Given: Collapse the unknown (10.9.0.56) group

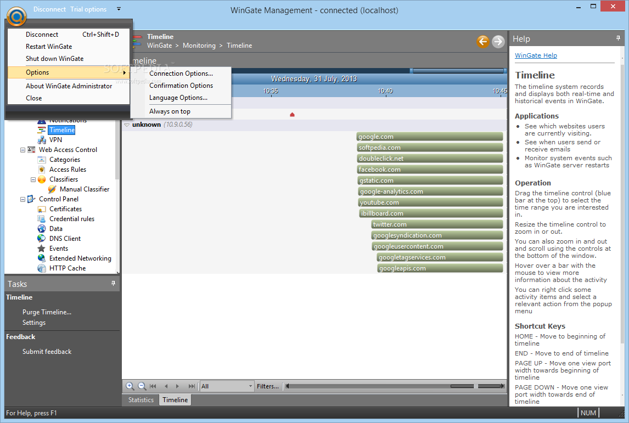Looking at the screenshot, I should [127, 125].
